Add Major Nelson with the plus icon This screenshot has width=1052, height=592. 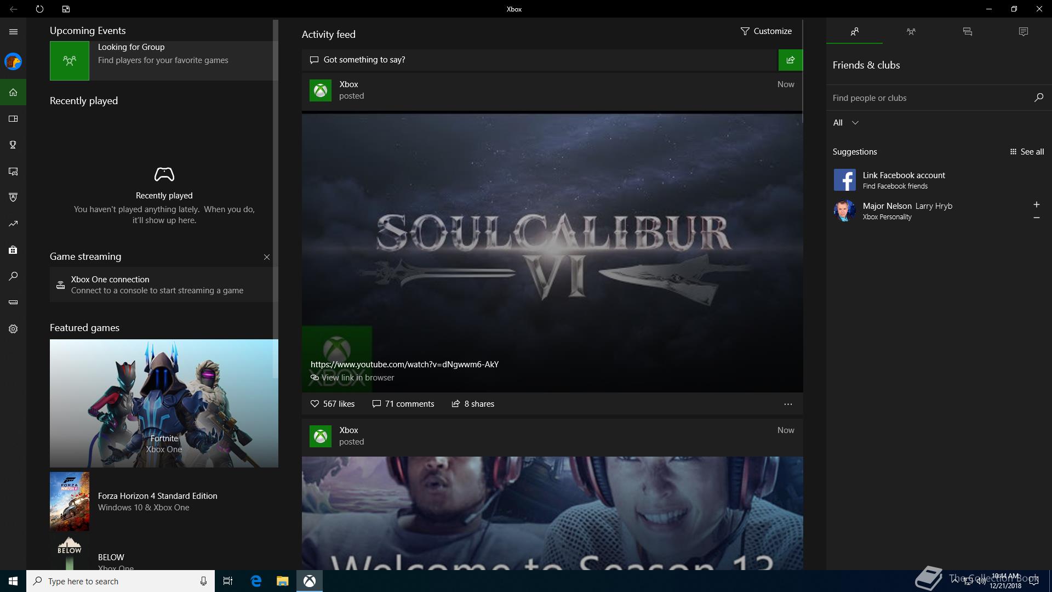(x=1036, y=204)
